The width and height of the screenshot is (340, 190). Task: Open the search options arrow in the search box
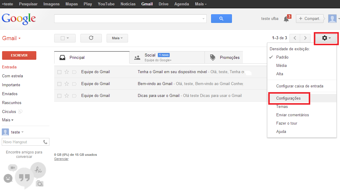(203, 19)
